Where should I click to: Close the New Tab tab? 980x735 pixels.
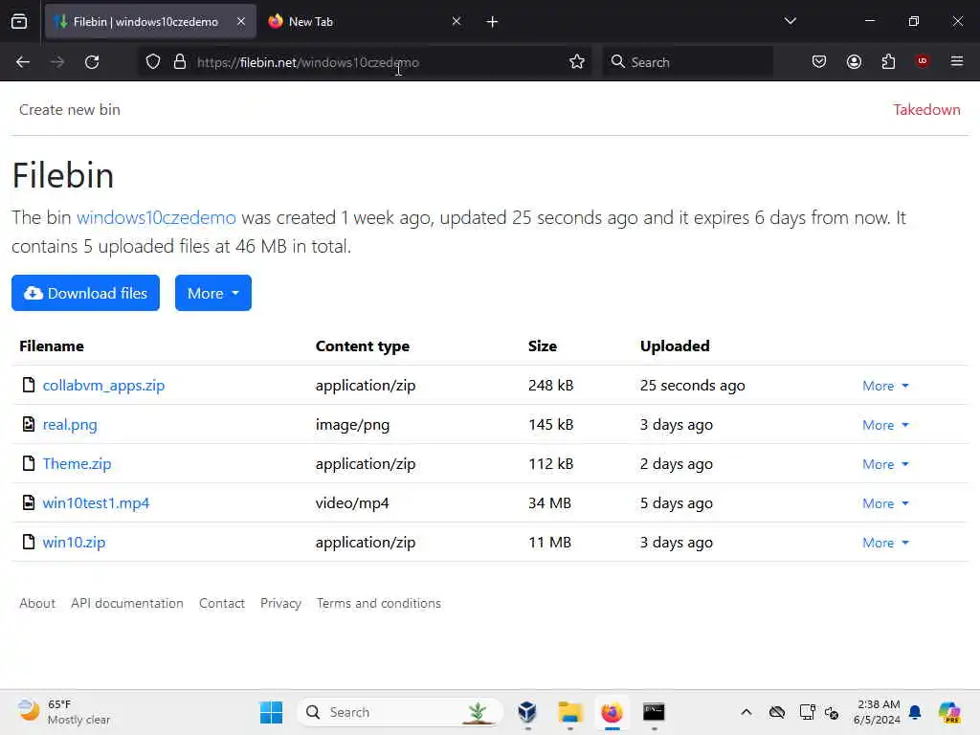coord(457,21)
